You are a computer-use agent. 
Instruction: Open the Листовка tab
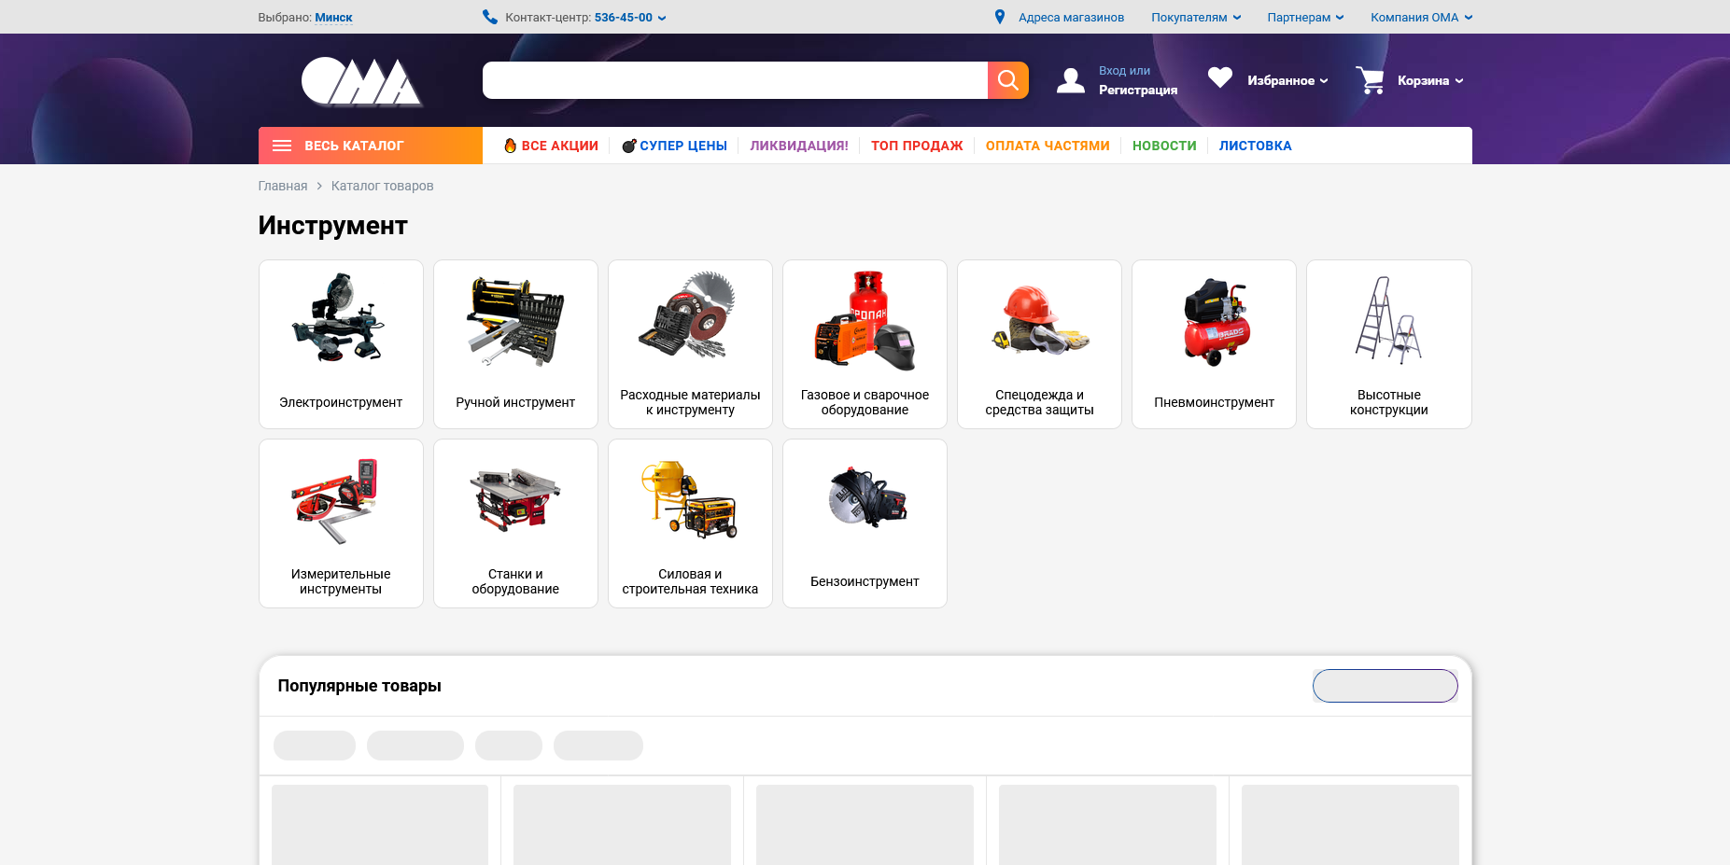click(1256, 146)
